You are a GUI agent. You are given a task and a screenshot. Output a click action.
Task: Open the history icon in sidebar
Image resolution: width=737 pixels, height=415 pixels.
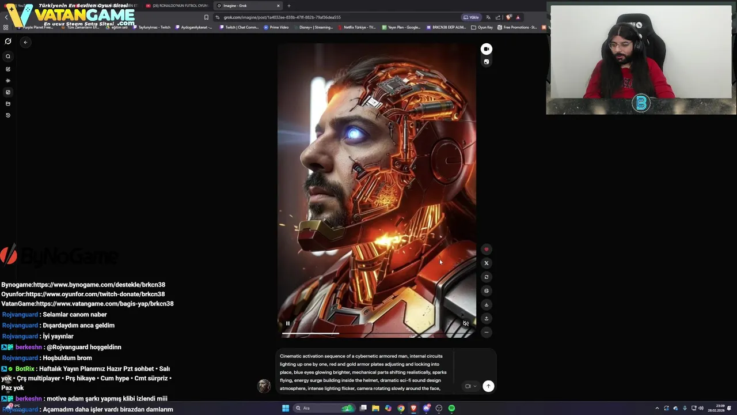tap(8, 115)
